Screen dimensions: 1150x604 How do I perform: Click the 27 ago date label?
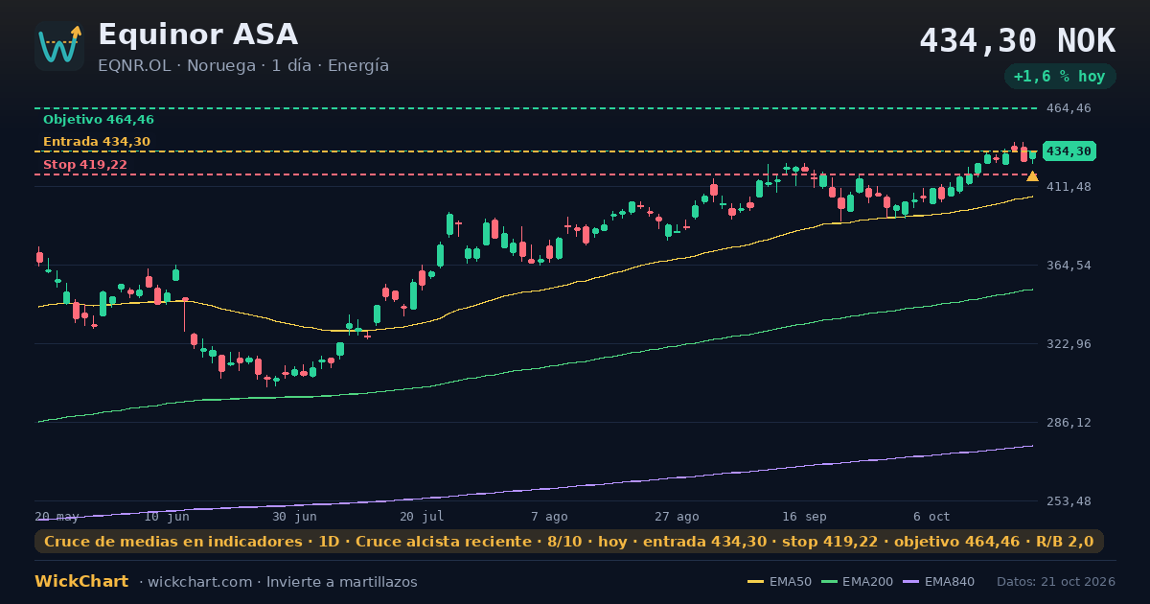coord(677,516)
